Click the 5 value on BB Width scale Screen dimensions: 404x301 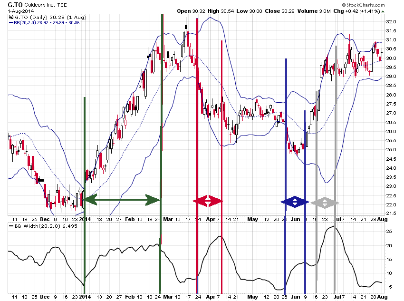[x=391, y=287]
